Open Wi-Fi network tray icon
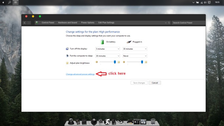 tap(202, 2)
